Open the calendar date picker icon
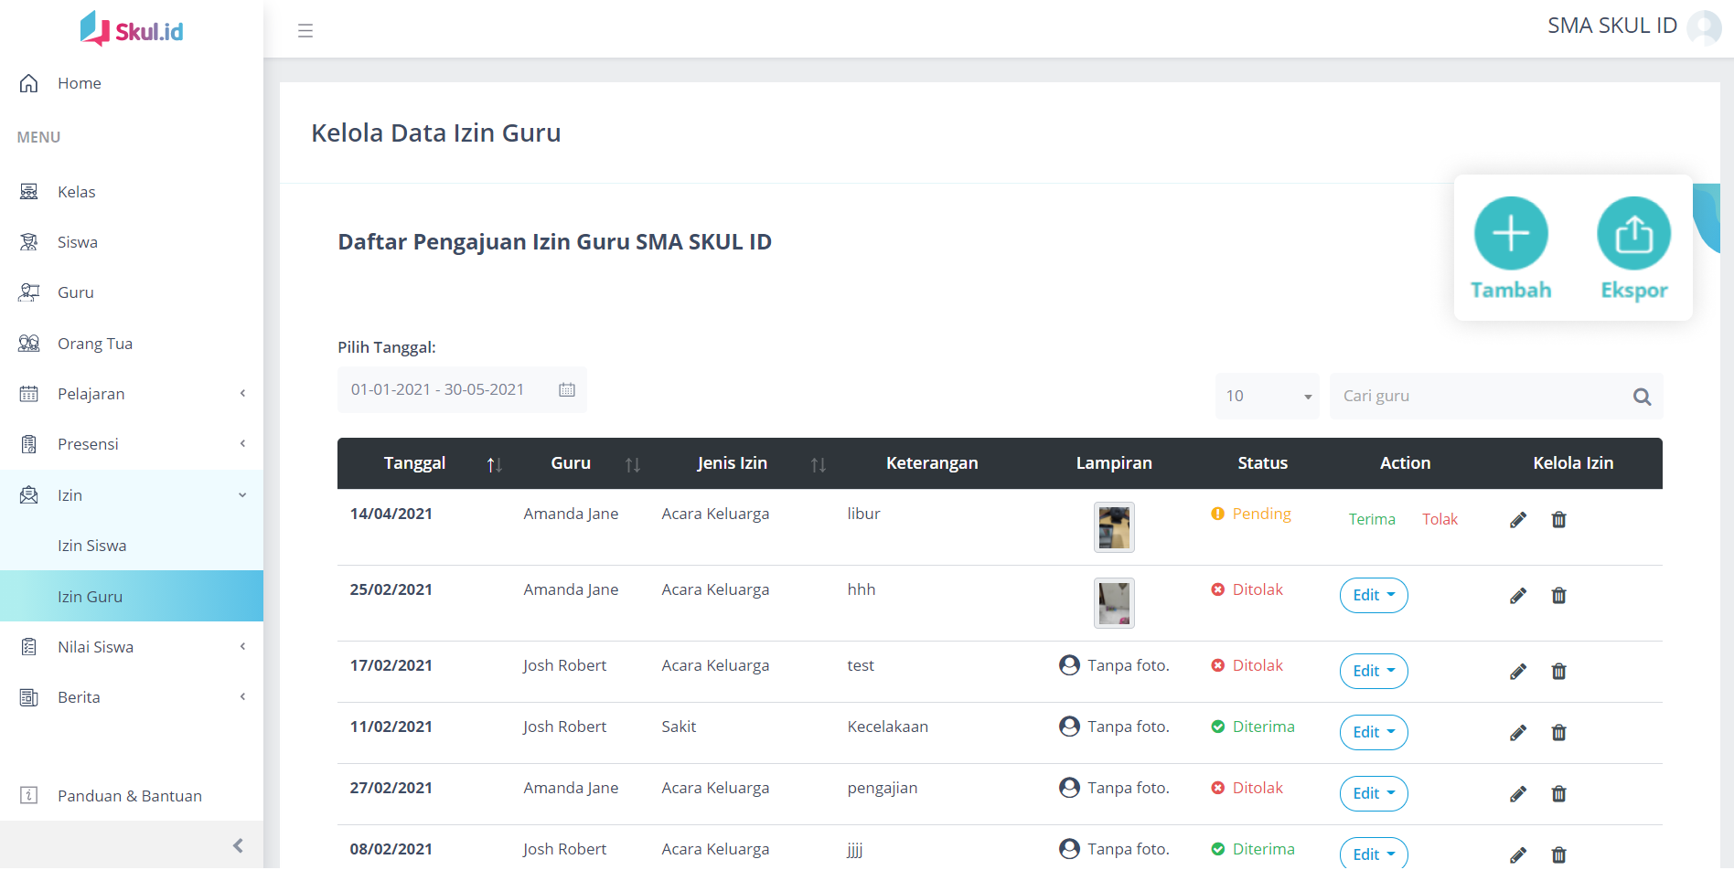Image resolution: width=1734 pixels, height=870 pixels. 567,390
